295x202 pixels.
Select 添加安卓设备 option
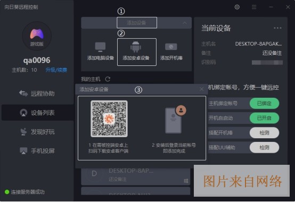[x=137, y=52]
